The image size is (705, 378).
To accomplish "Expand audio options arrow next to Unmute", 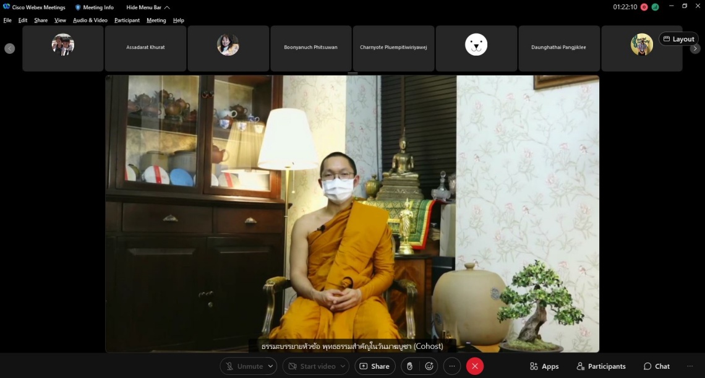I will coord(271,366).
